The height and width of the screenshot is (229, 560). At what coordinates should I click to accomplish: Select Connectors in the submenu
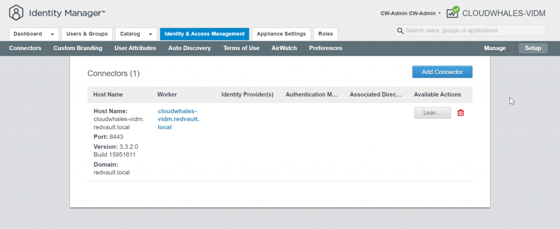(x=25, y=48)
